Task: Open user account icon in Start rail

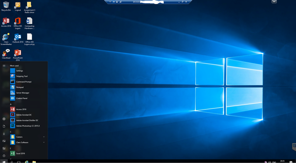Action: point(4,119)
